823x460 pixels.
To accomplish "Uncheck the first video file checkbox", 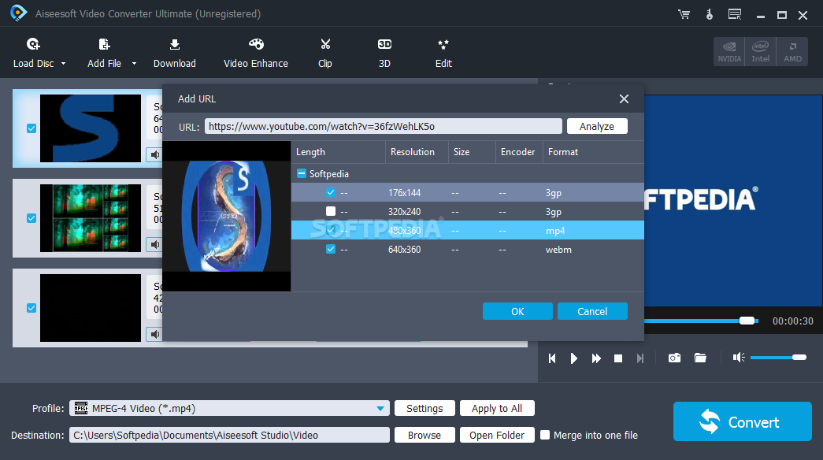I will (32, 128).
